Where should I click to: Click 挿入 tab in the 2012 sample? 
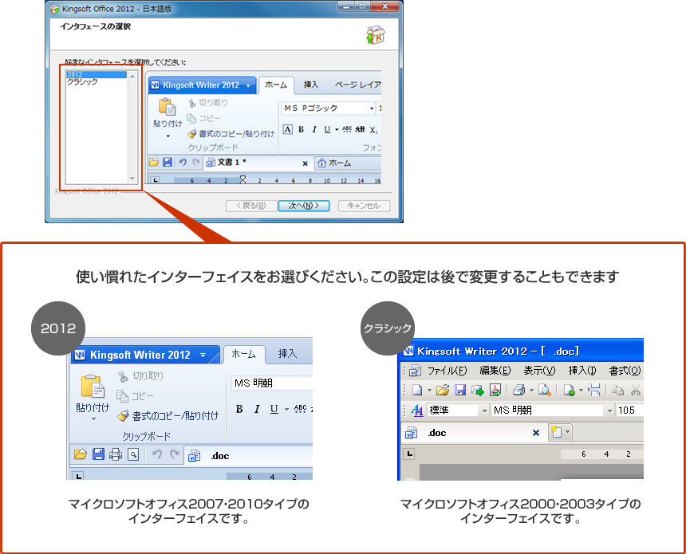pyautogui.click(x=287, y=354)
